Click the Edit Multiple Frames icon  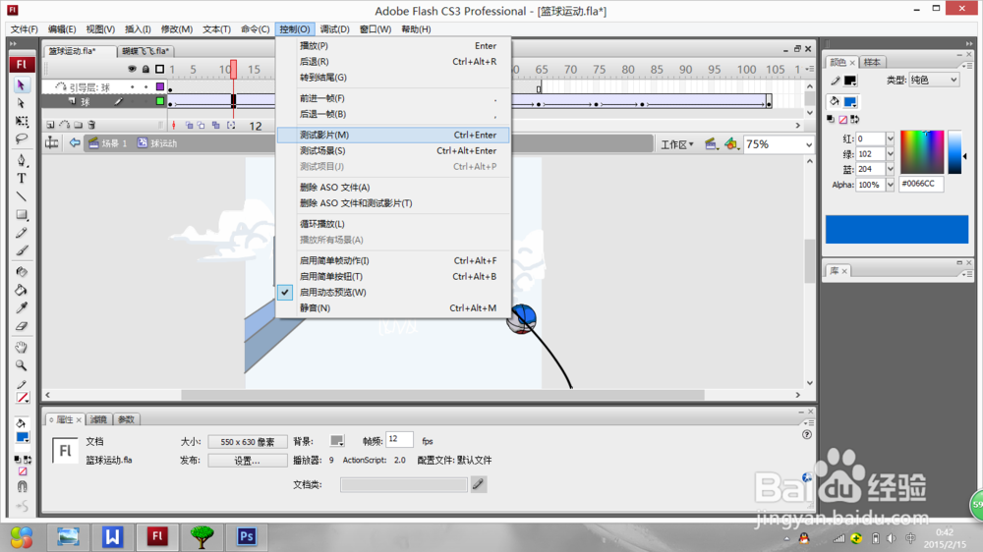point(215,126)
